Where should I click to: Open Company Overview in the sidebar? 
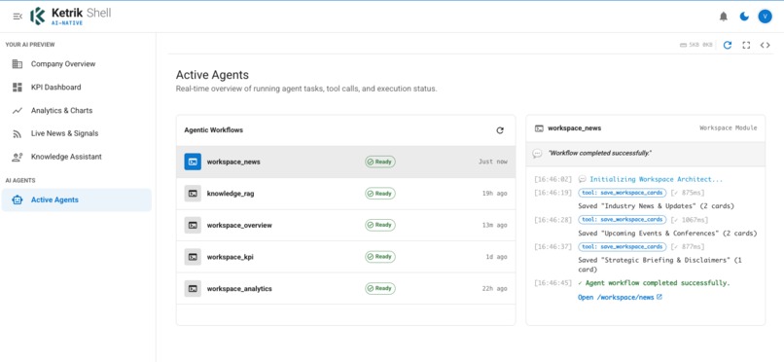(x=77, y=64)
